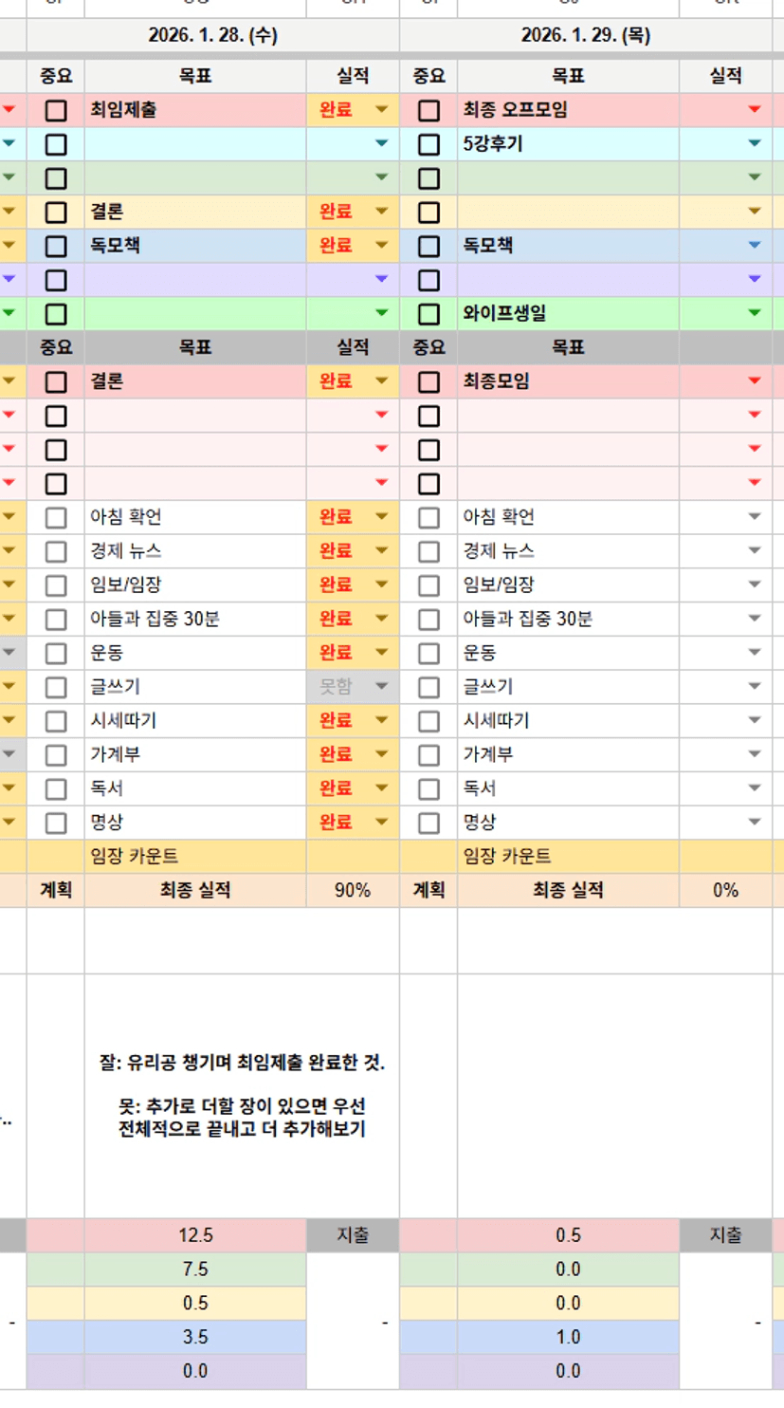
Task: Check the box next to 최종모임
Action: click(x=428, y=381)
